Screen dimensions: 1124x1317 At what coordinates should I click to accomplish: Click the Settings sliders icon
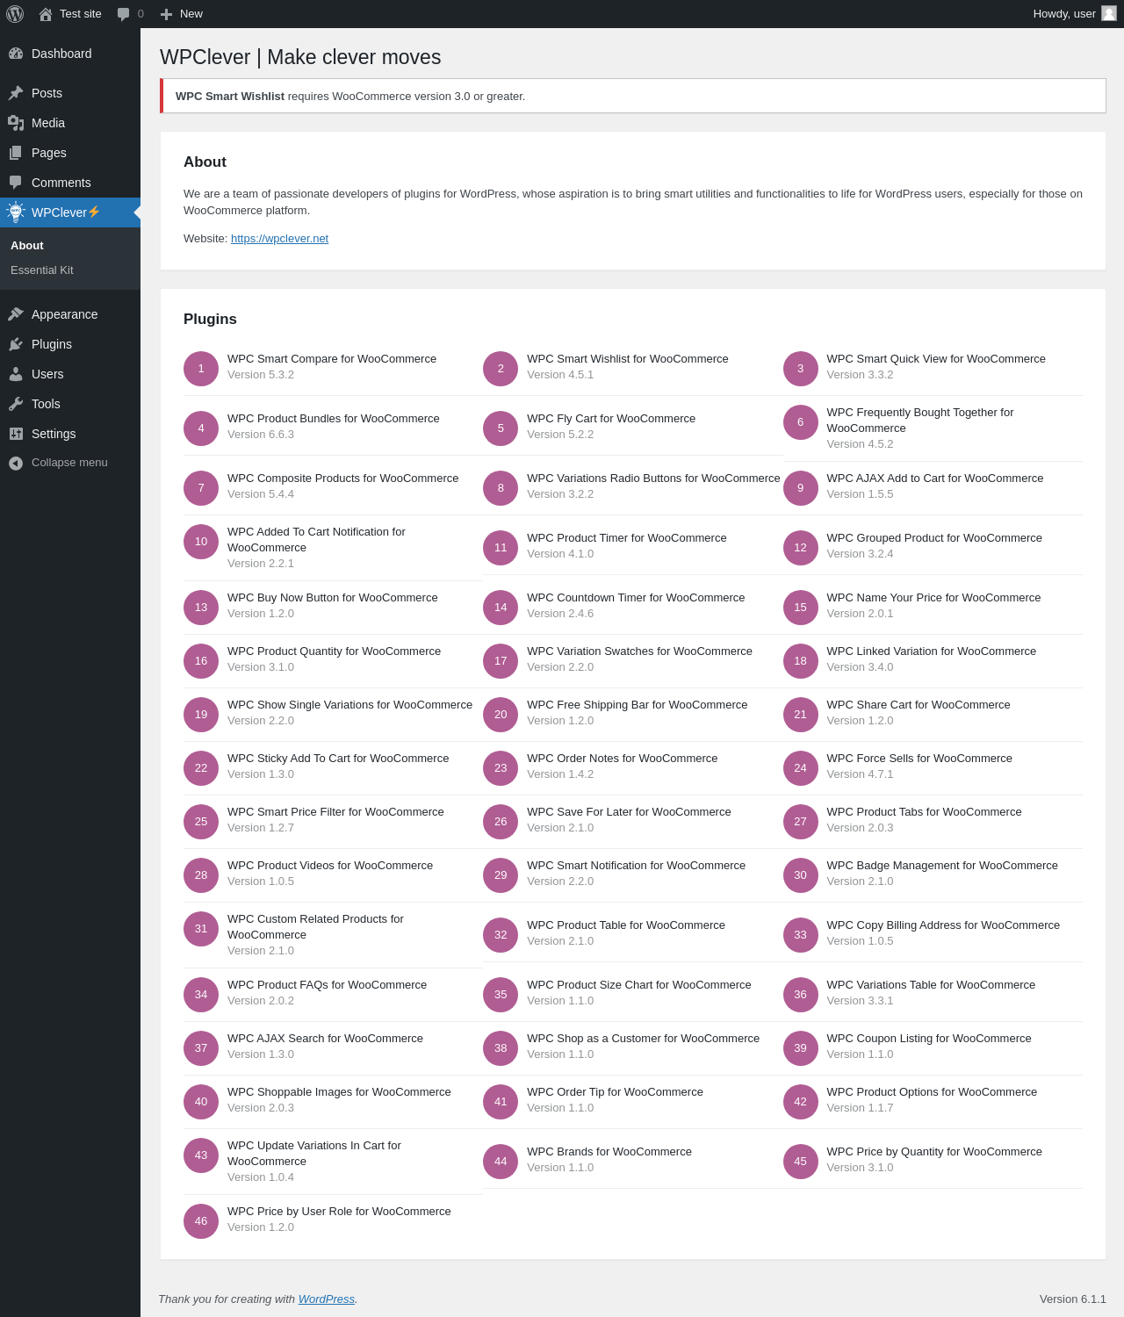[16, 434]
